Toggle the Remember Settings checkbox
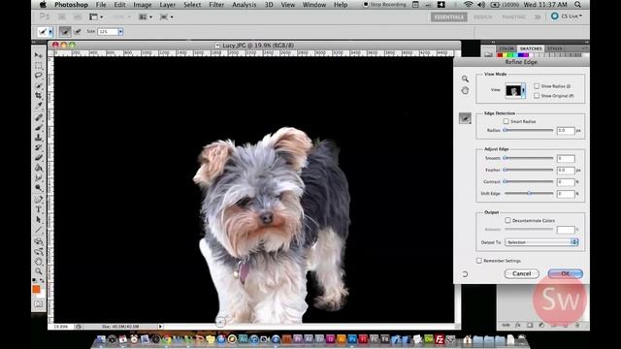The image size is (621, 349). pyautogui.click(x=479, y=261)
